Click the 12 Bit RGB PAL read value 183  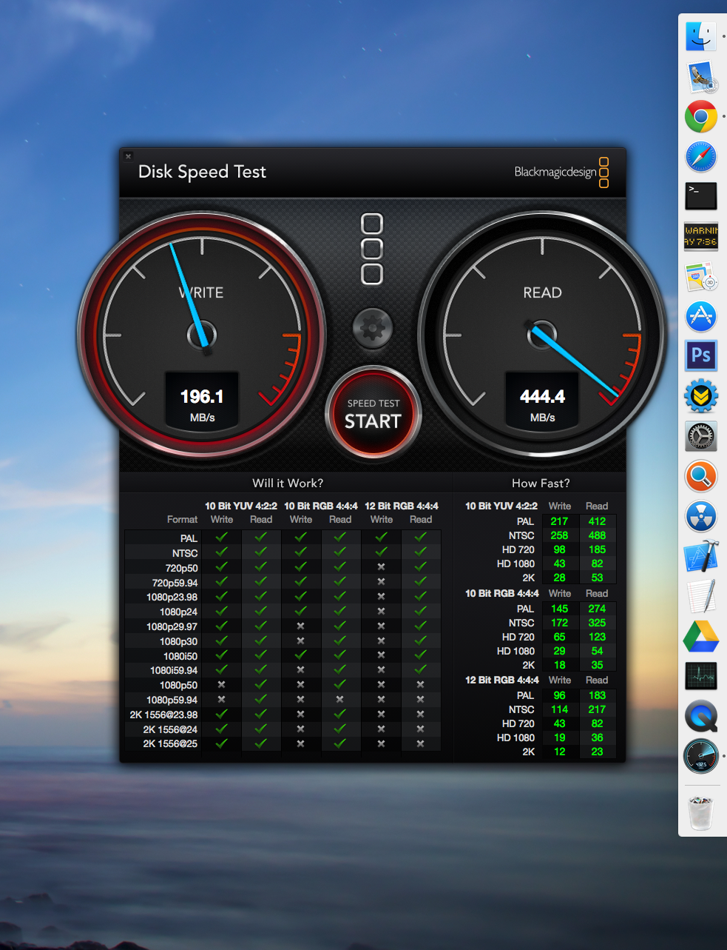[x=597, y=695]
